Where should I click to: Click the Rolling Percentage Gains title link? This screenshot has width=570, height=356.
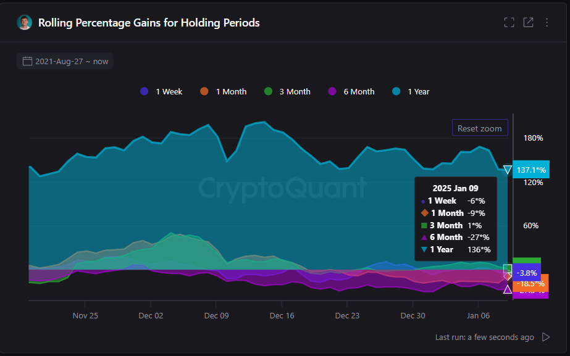[x=148, y=22]
